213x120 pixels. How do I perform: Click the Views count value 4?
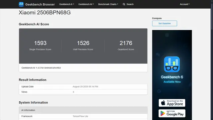tap(73, 92)
